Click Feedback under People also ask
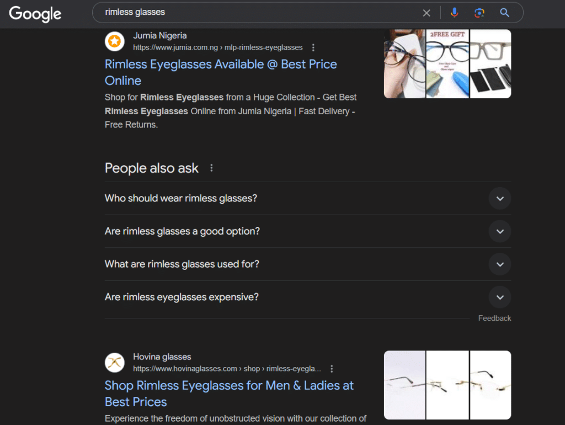565x425 pixels. point(494,318)
